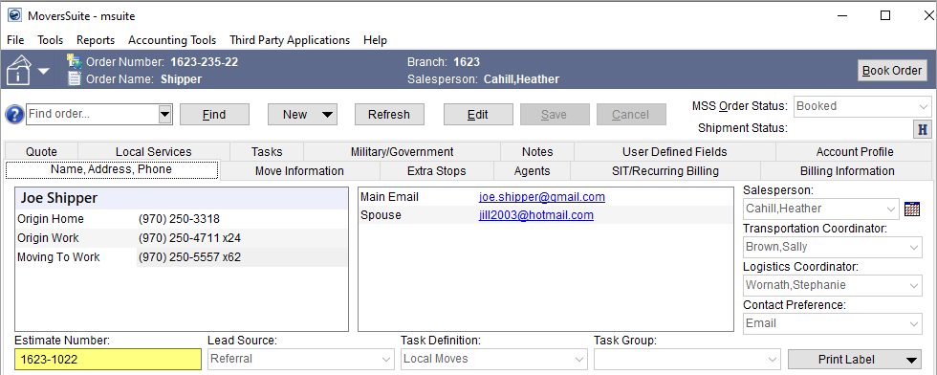This screenshot has height=375, width=937.
Task: Switch to the Local Services tab
Action: [154, 152]
